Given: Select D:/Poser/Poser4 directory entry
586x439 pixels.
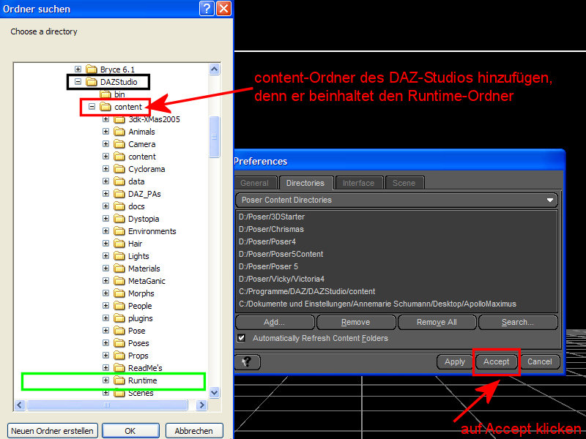Looking at the screenshot, I should click(396, 241).
